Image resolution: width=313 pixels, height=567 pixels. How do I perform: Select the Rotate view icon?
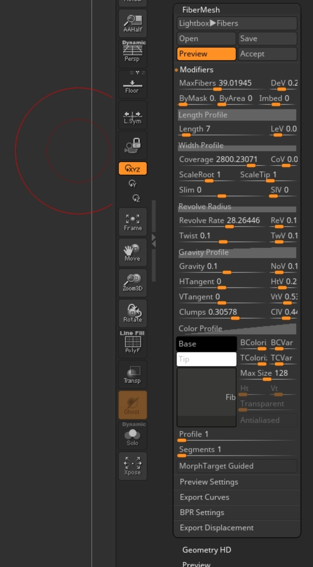tap(132, 313)
